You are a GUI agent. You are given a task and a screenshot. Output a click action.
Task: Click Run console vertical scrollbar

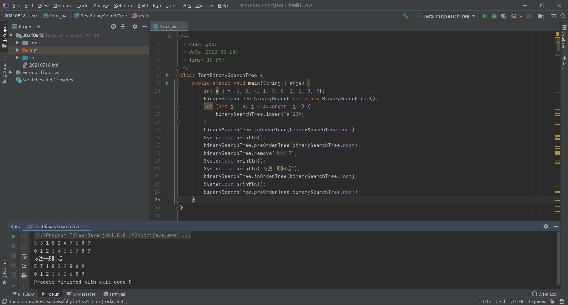pos(558,258)
